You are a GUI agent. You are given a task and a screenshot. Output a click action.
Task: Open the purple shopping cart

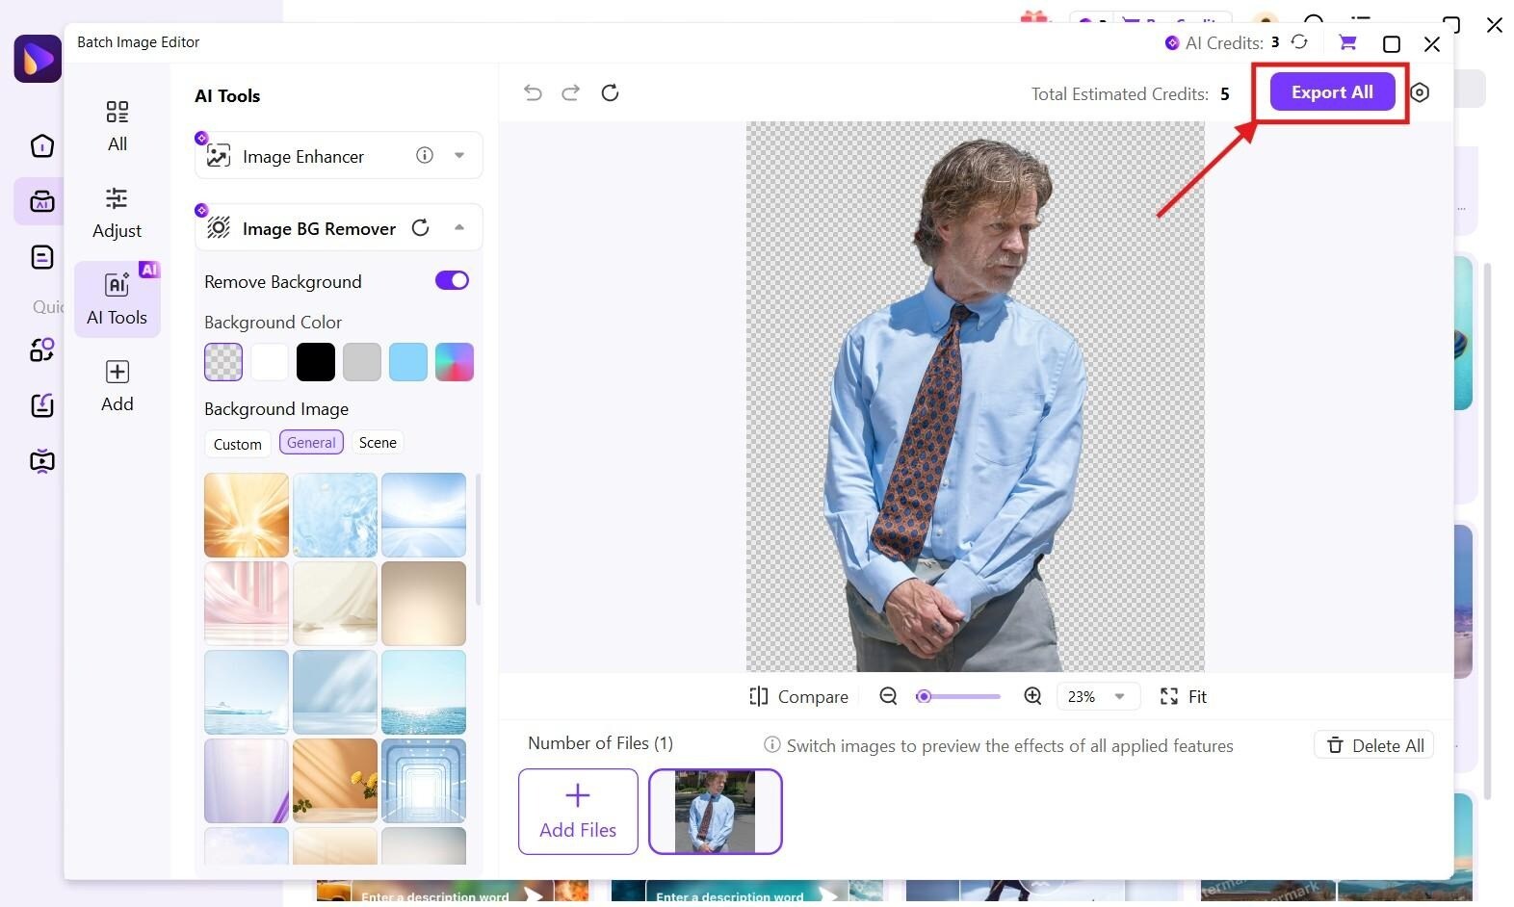pyautogui.click(x=1347, y=42)
